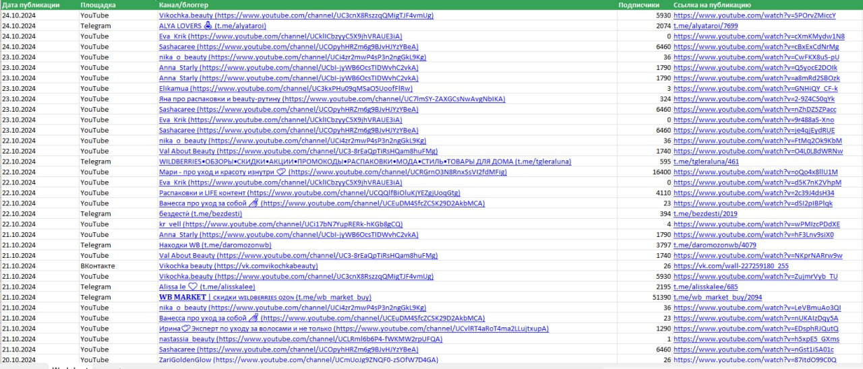Screen dimensions: 863x369
Task: Open publication link ending watch?v=2c39J4dsH34
Action: click(x=754, y=193)
